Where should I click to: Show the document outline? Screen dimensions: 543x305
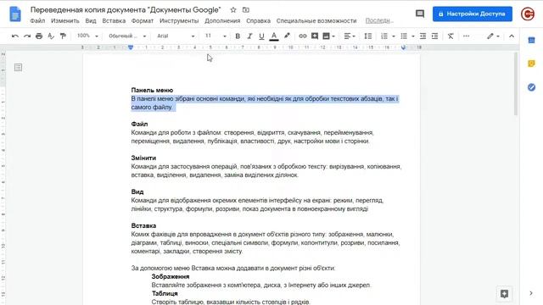pos(18,68)
